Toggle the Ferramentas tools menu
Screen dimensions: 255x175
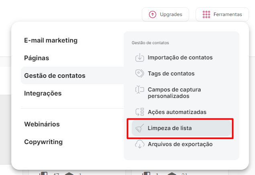[222, 14]
